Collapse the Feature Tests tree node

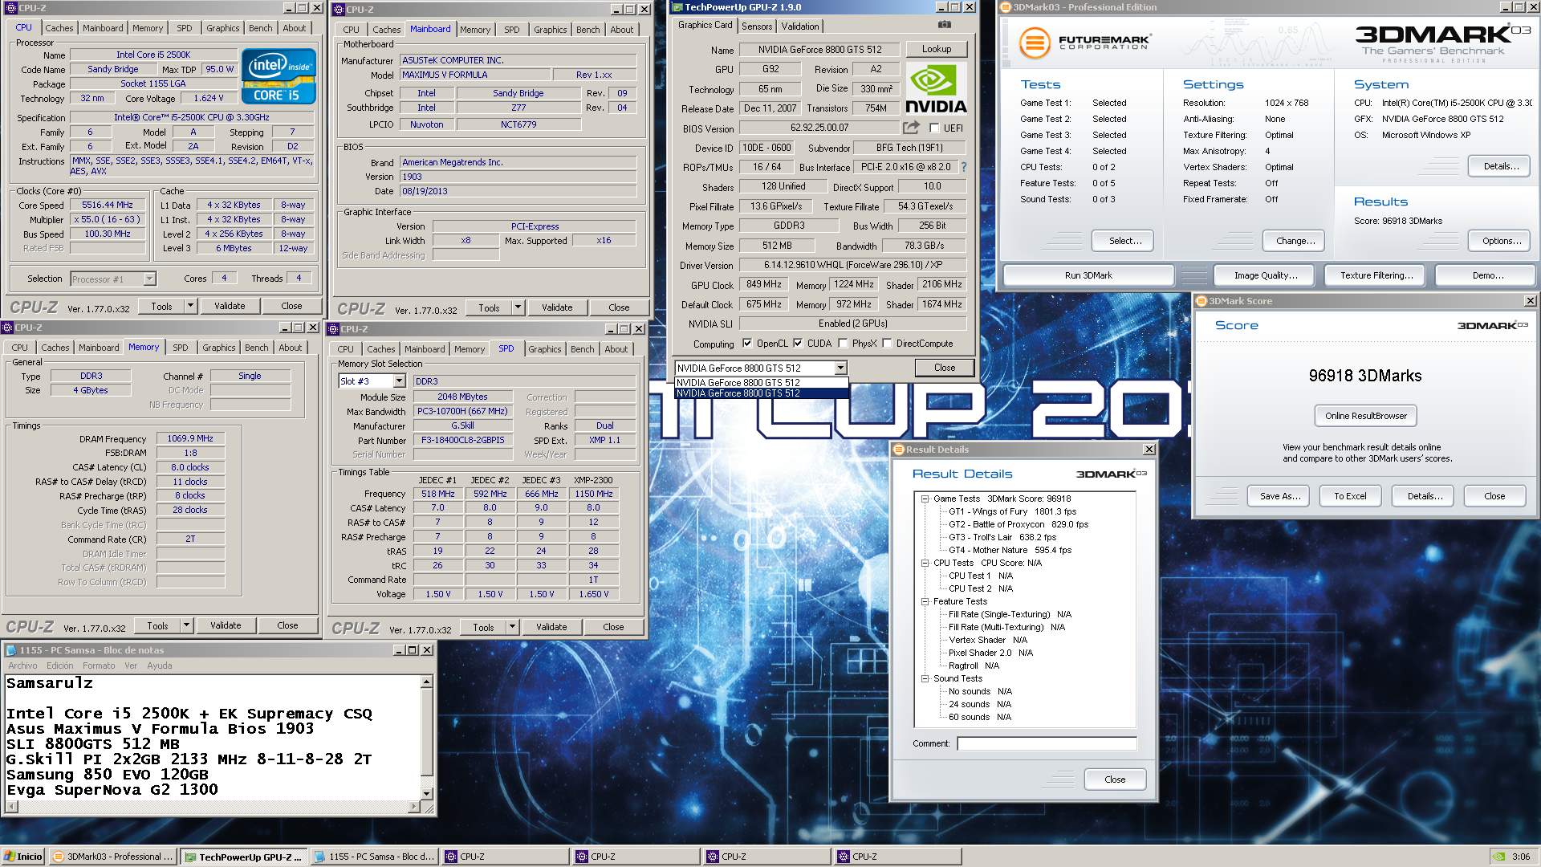tap(925, 601)
